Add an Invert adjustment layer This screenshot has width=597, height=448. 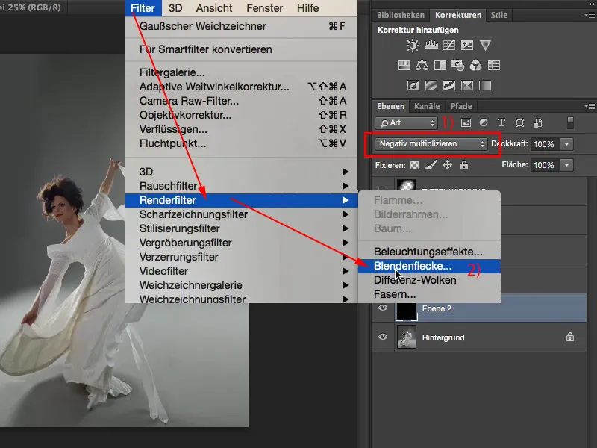coord(413,85)
